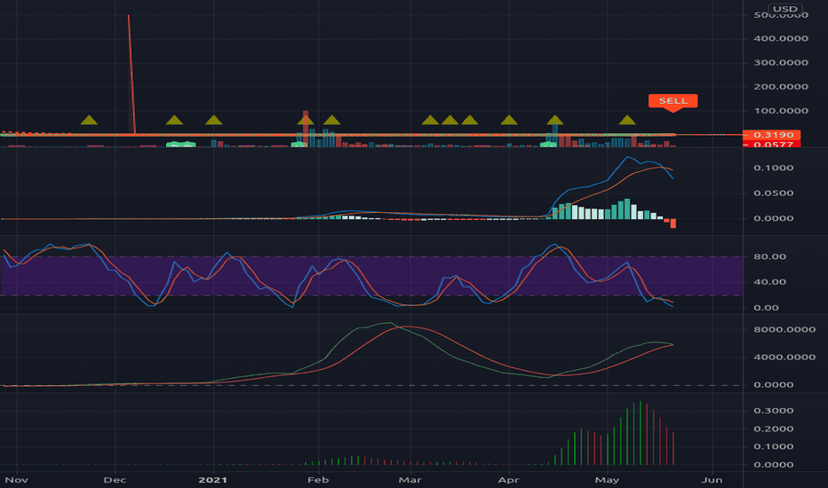This screenshot has height=488, width=828.
Task: Select the Feb label on time axis
Action: pyautogui.click(x=318, y=480)
